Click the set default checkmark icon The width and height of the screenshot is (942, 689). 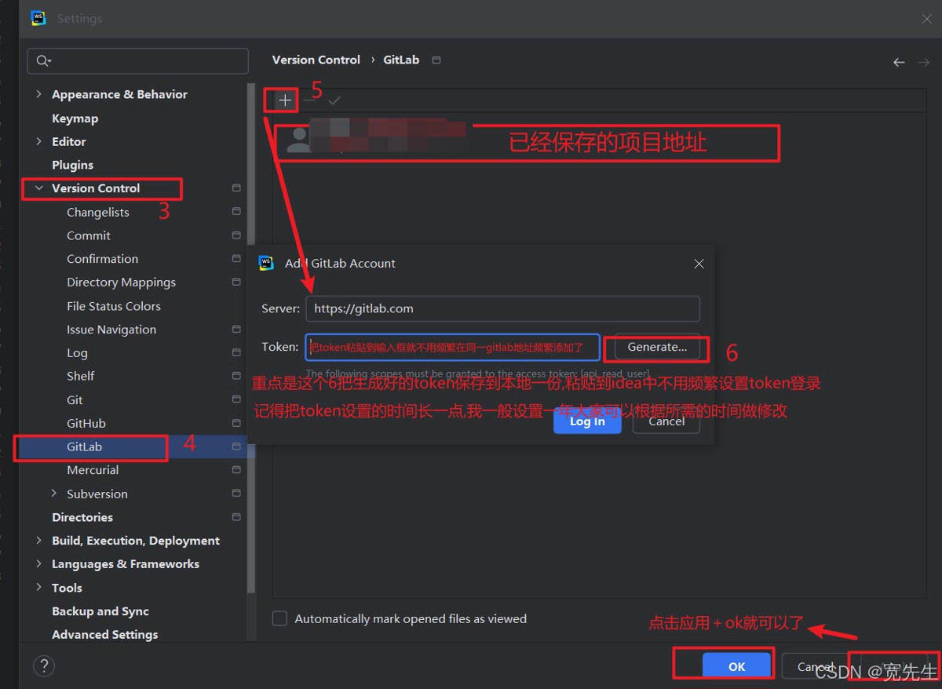click(334, 100)
